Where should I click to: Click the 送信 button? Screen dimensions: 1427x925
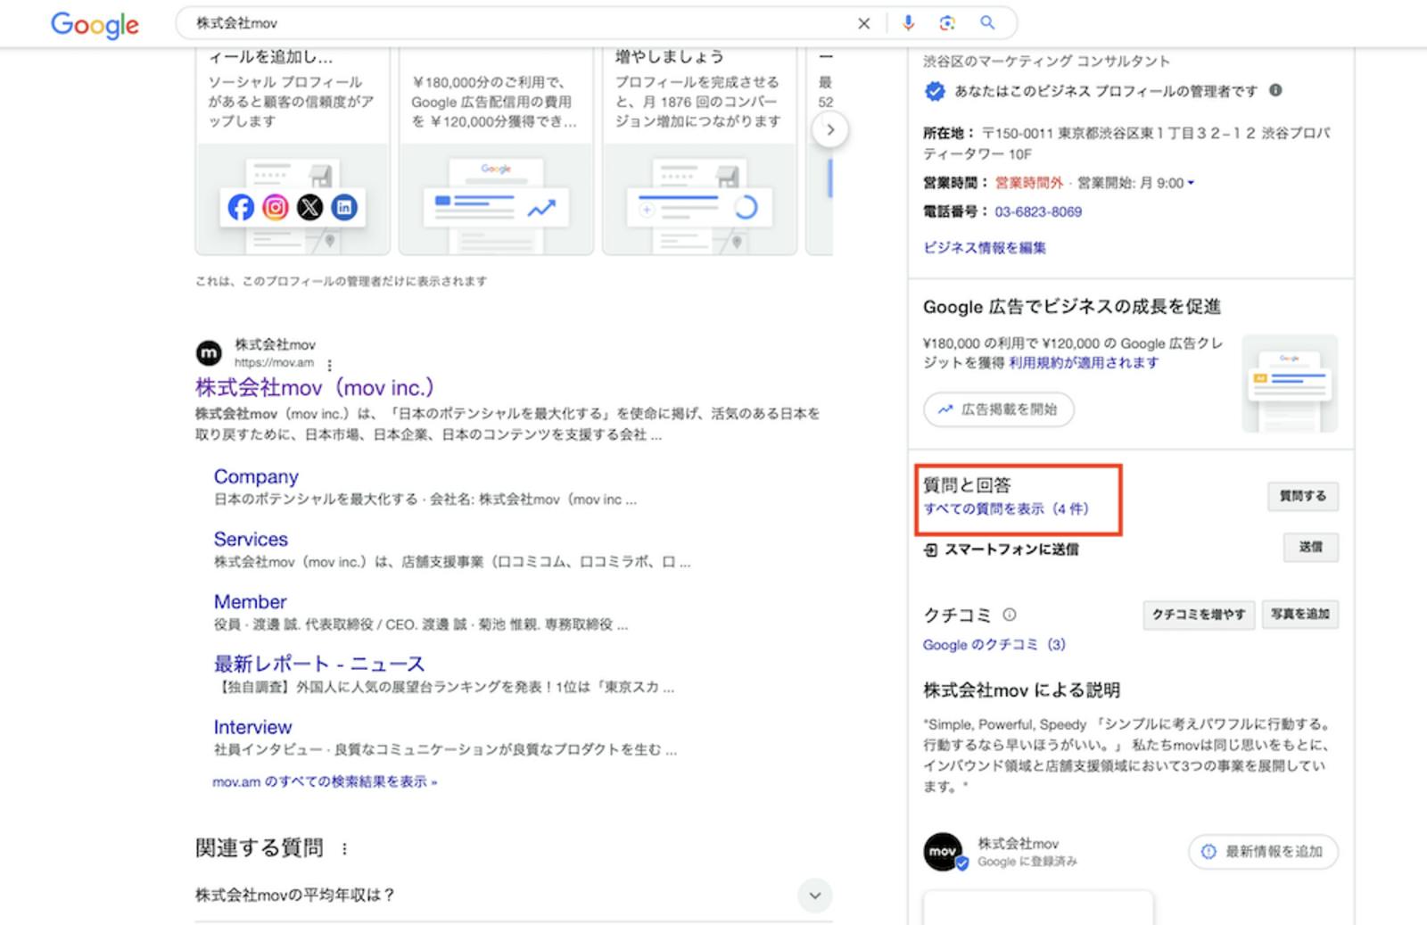1310,547
